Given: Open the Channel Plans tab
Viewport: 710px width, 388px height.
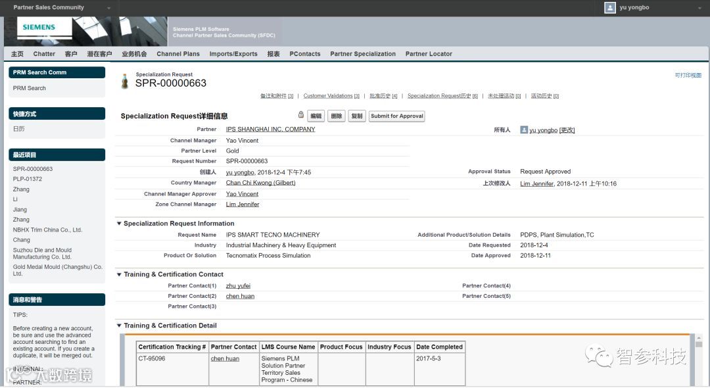Looking at the screenshot, I should (x=178, y=54).
